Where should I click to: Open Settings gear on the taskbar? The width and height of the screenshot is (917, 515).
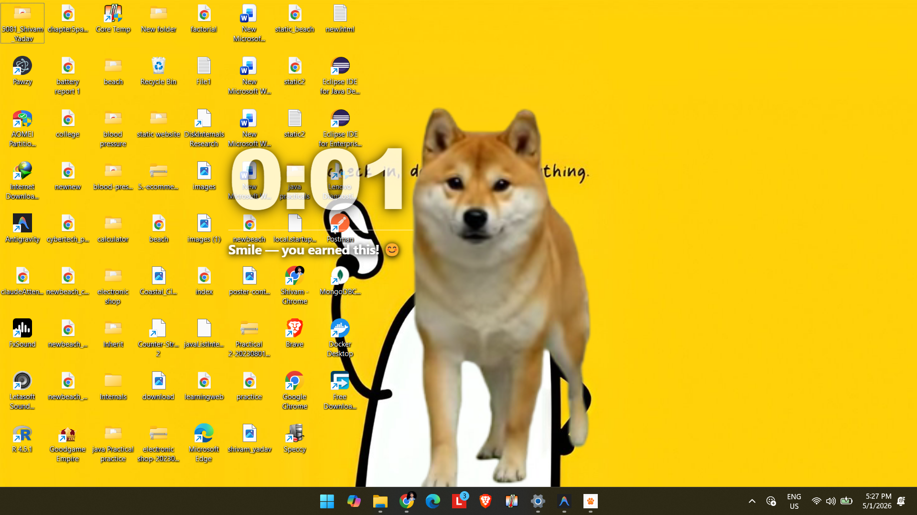point(538,501)
